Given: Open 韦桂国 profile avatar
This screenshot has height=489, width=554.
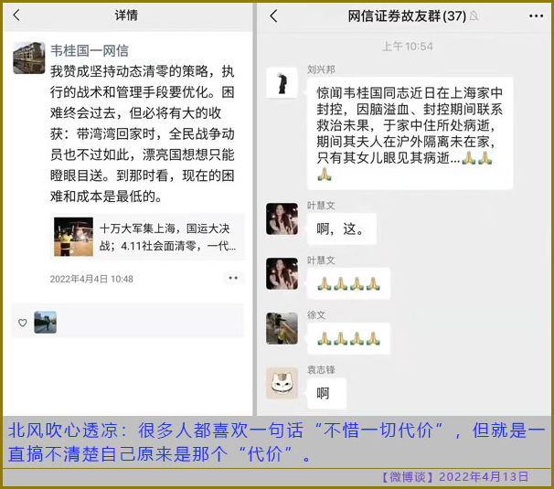Looking at the screenshot, I should (x=29, y=58).
